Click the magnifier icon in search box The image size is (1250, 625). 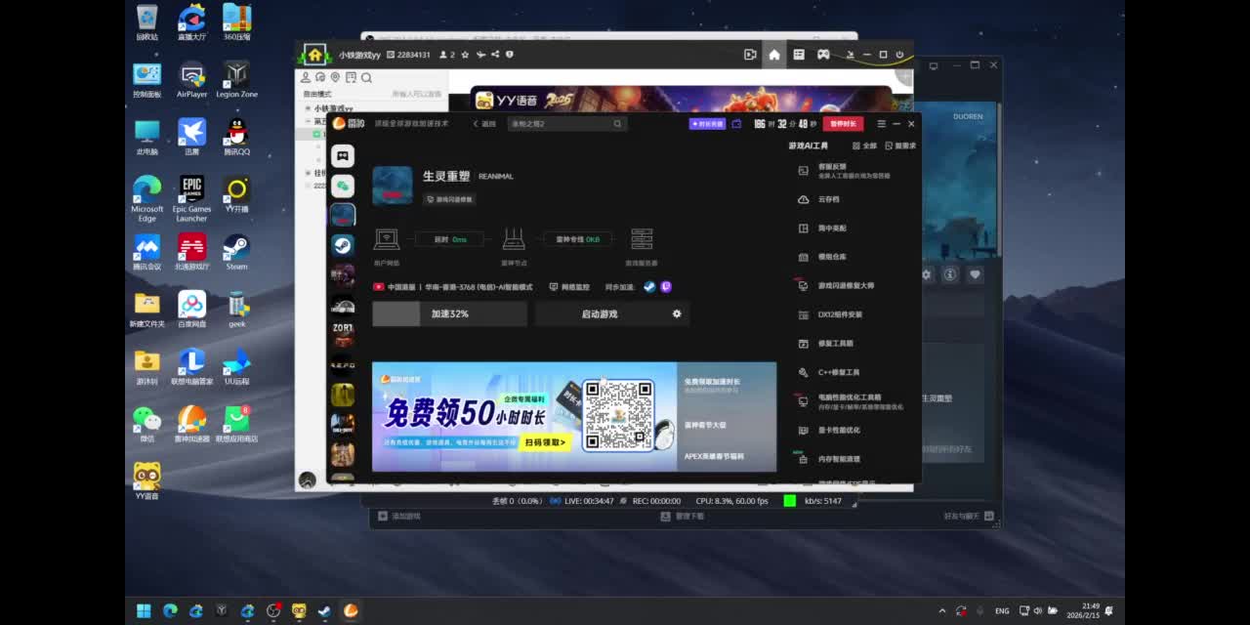pyautogui.click(x=617, y=124)
